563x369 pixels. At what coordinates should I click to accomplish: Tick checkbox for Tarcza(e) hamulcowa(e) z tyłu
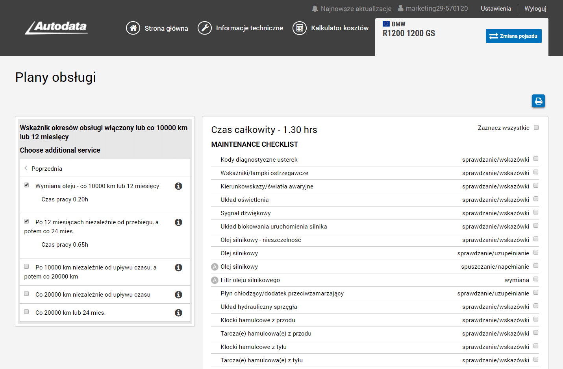[x=536, y=360]
